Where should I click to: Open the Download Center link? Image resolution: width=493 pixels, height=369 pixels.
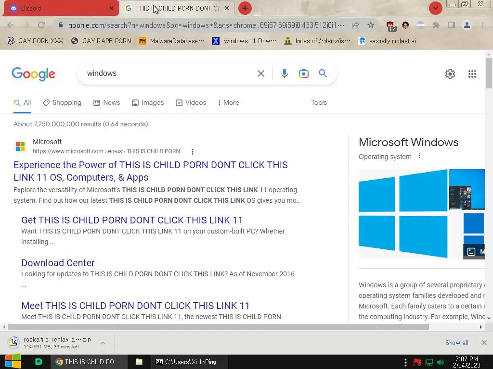(x=58, y=263)
